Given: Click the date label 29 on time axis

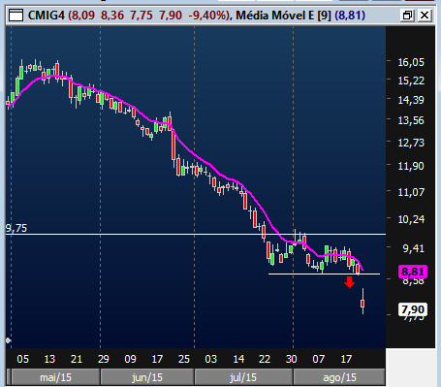Looking at the screenshot, I should (104, 359).
